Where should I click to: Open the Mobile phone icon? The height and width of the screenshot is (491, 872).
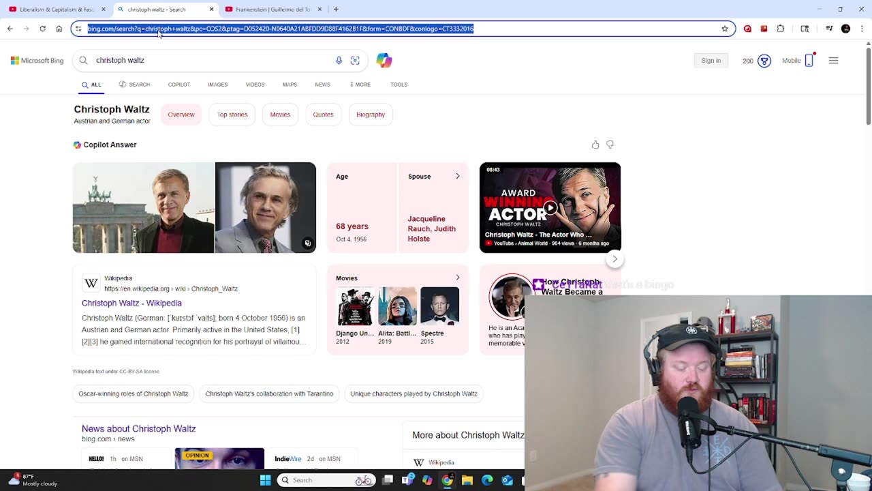(x=809, y=60)
